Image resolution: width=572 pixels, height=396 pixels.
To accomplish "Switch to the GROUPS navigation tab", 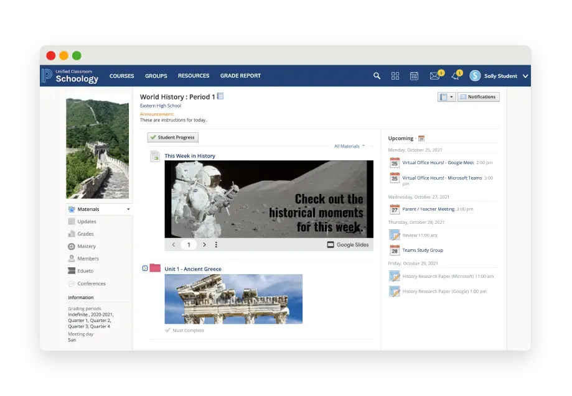I will 156,75.
